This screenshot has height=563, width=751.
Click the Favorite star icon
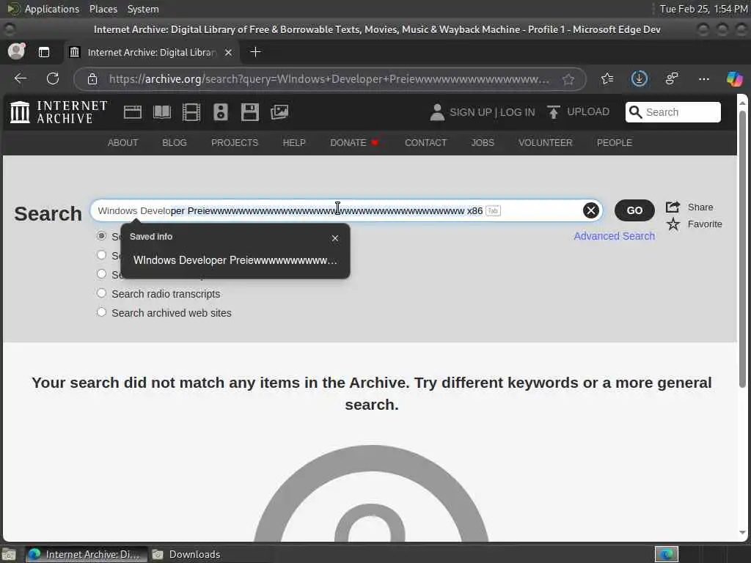click(673, 224)
